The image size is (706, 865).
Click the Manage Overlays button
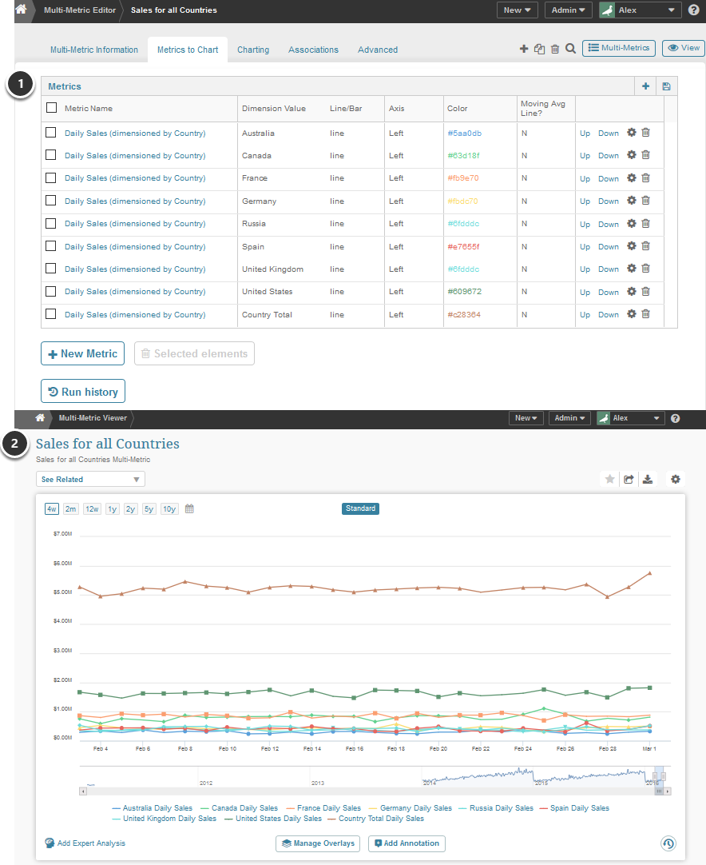point(318,843)
